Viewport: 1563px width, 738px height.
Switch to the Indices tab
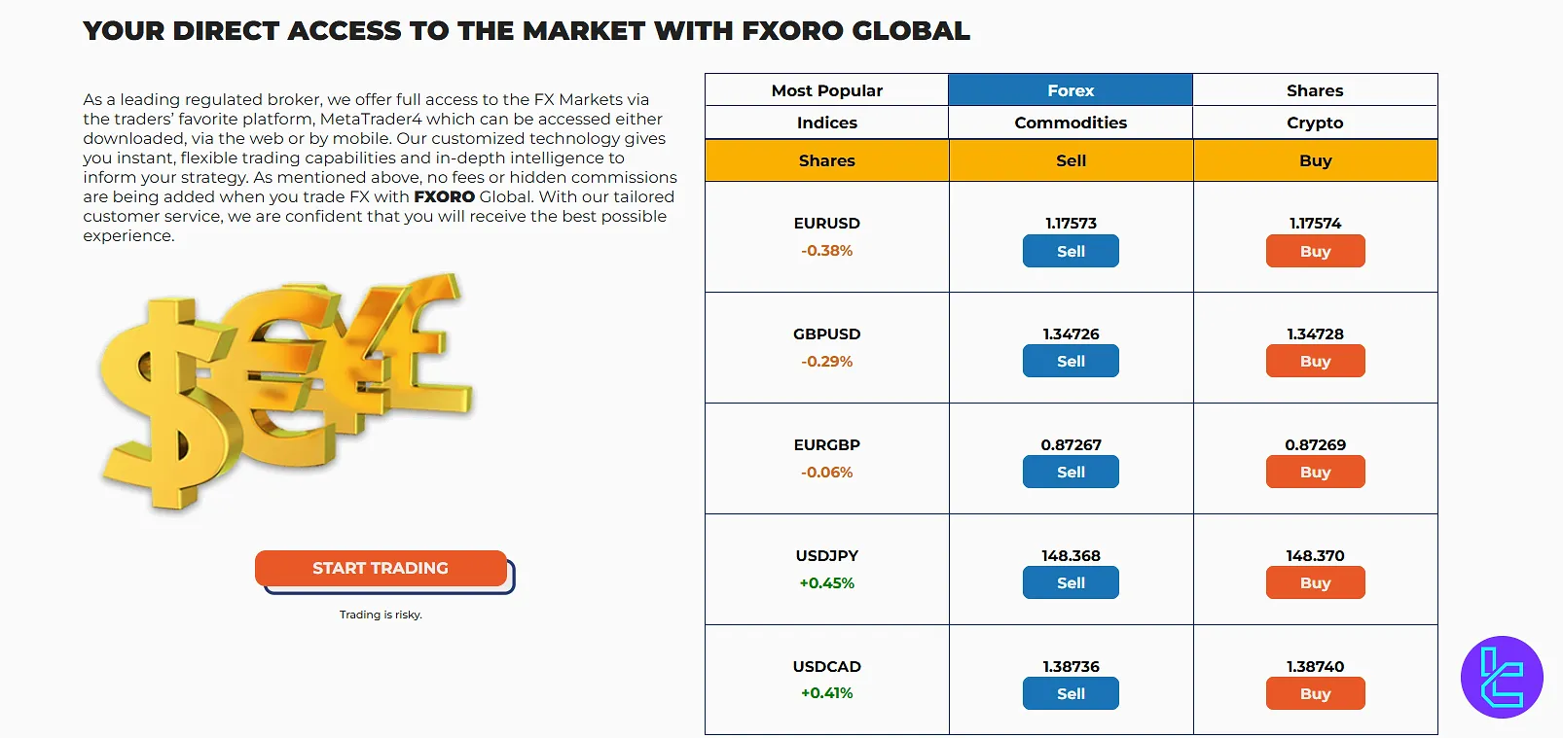pos(826,123)
